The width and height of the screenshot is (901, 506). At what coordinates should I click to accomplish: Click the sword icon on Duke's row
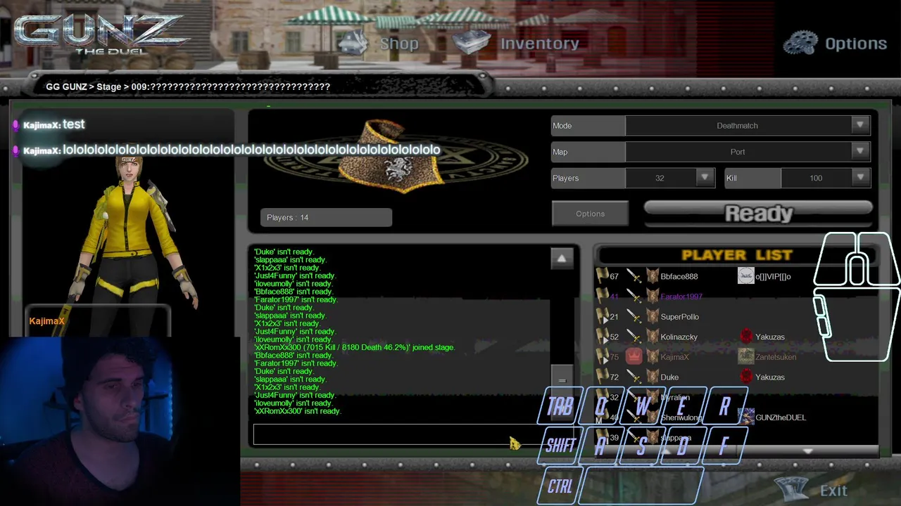coord(634,377)
